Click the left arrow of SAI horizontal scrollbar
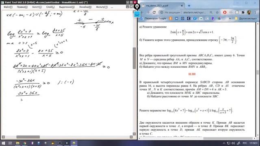Viewport: 260px width, 146px height. pos(3,137)
